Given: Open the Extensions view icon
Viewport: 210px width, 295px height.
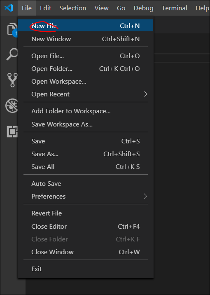Looking at the screenshot, I should 12,131.
